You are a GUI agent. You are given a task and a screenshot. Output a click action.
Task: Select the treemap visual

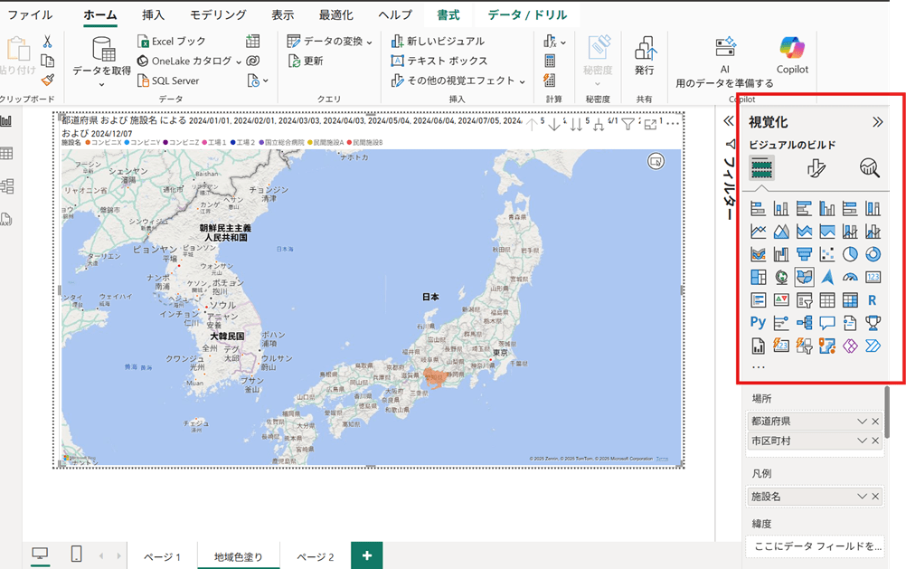tap(758, 278)
